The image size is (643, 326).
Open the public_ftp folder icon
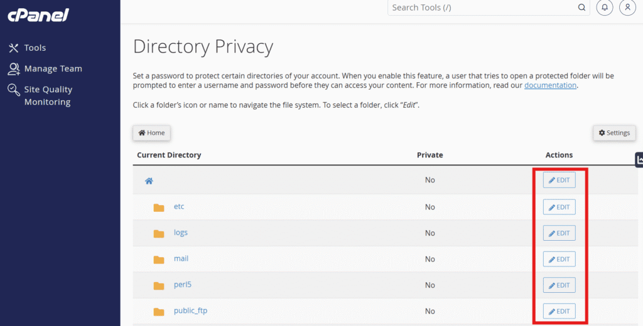point(159,312)
